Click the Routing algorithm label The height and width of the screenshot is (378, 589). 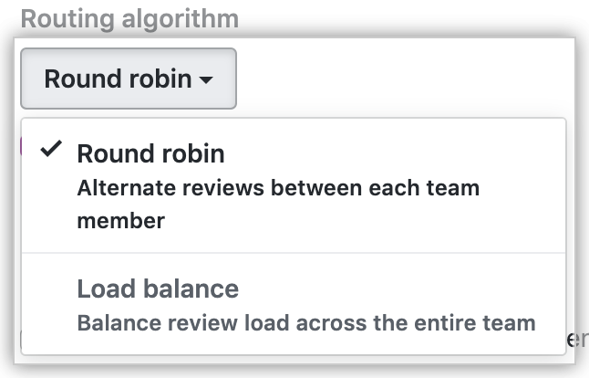click(129, 18)
